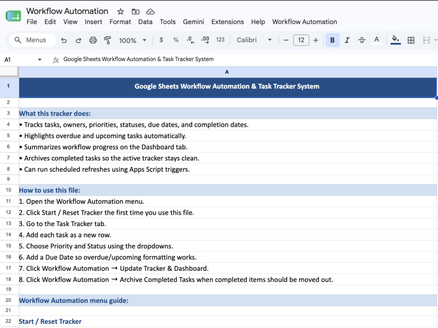Click the 'Archives completed tasks' cell
Screen dimensions: 438x328
[228, 158]
